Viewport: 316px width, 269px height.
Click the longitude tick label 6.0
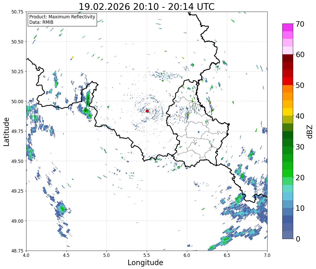click(x=187, y=255)
